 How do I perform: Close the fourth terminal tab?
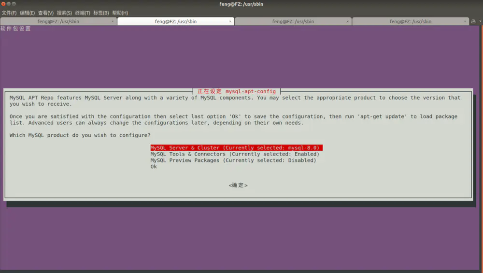point(465,21)
